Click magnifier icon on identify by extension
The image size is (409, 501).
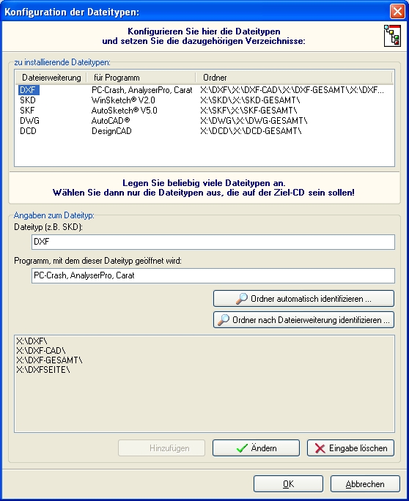[224, 320]
